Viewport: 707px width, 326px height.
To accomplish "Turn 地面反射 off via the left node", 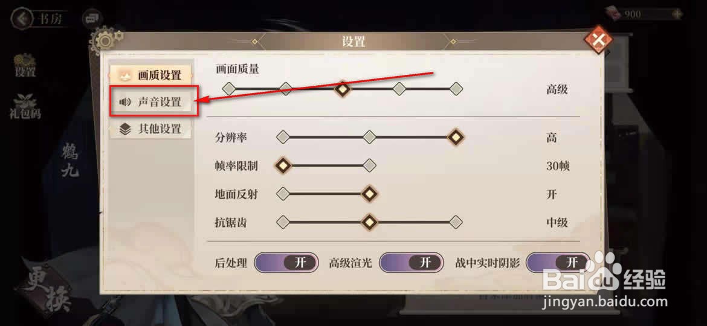I will [x=283, y=194].
